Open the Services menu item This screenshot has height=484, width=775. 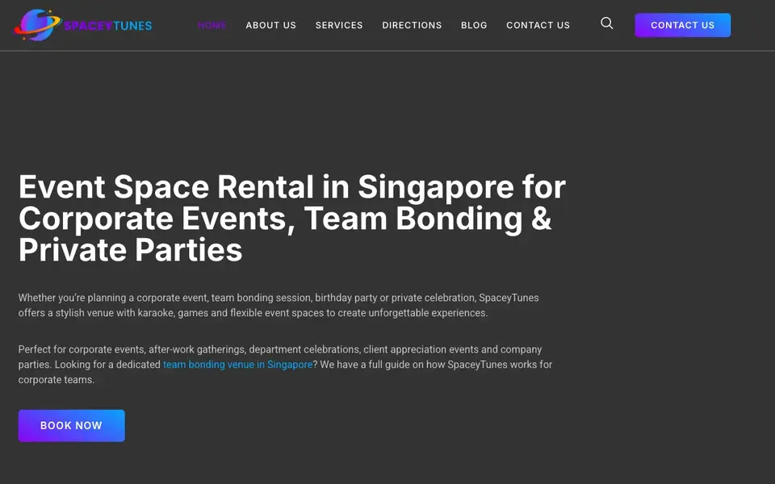pyautogui.click(x=339, y=25)
